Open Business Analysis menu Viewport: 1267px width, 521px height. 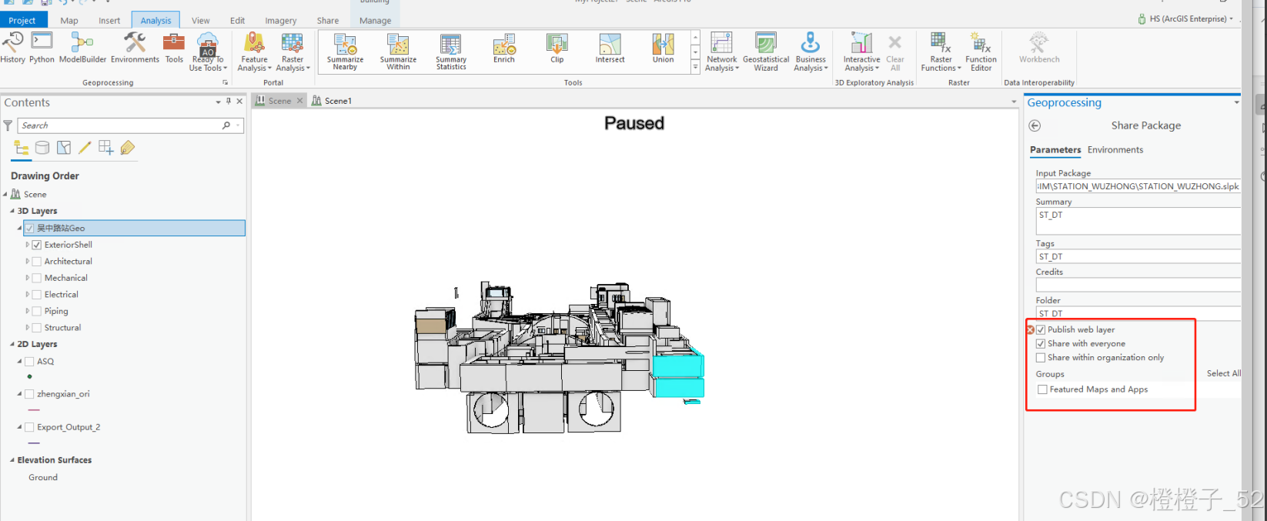click(811, 52)
